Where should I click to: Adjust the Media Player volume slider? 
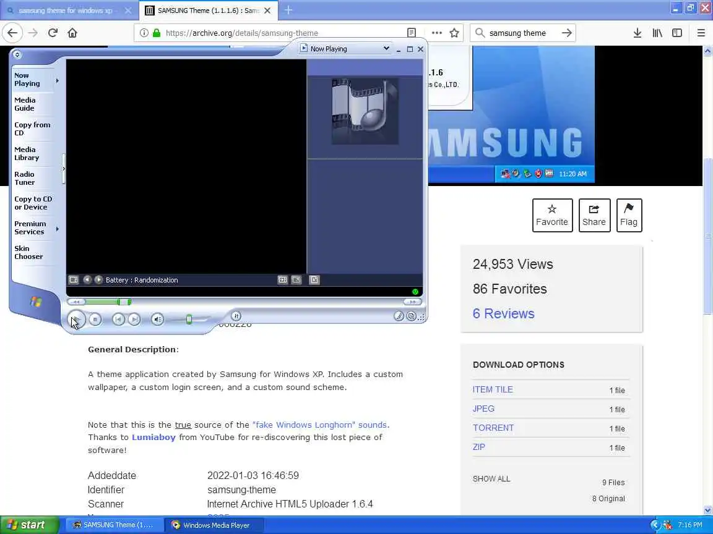[189, 320]
